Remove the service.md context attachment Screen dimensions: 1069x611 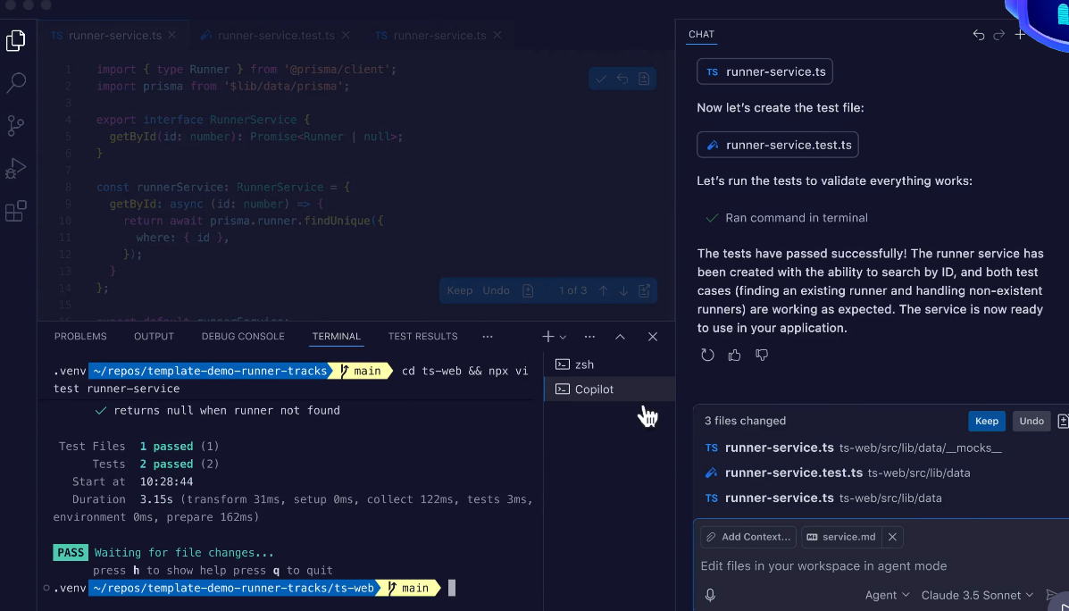pos(892,537)
